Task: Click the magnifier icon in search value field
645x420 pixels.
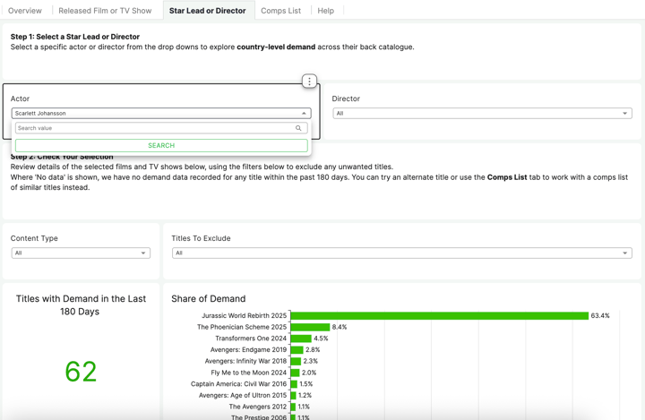Action: (298, 128)
